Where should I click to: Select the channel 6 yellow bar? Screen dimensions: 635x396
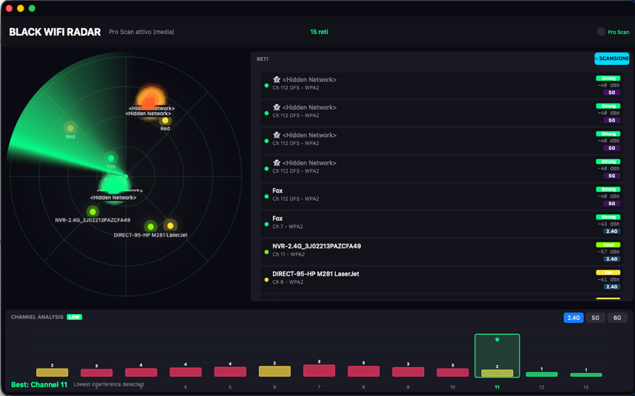(x=275, y=371)
